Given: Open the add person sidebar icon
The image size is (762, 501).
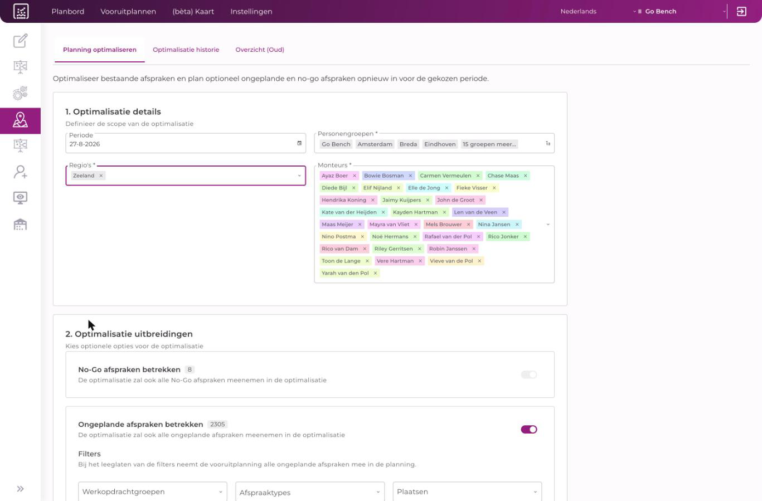Looking at the screenshot, I should [20, 172].
